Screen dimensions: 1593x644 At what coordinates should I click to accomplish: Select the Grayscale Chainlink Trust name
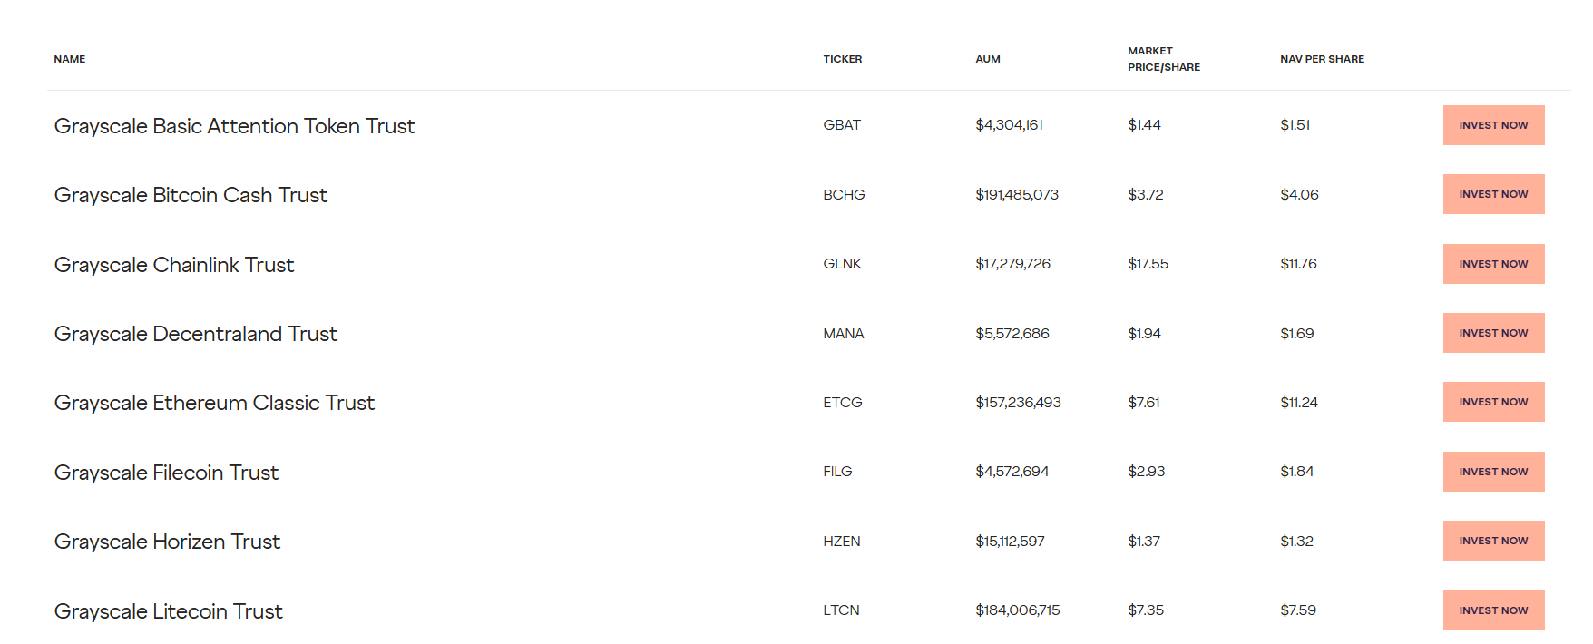click(x=174, y=265)
